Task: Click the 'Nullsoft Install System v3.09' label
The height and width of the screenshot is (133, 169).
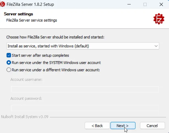Action: tap(25, 117)
